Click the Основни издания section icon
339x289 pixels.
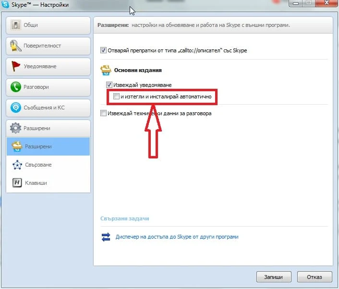click(x=106, y=70)
